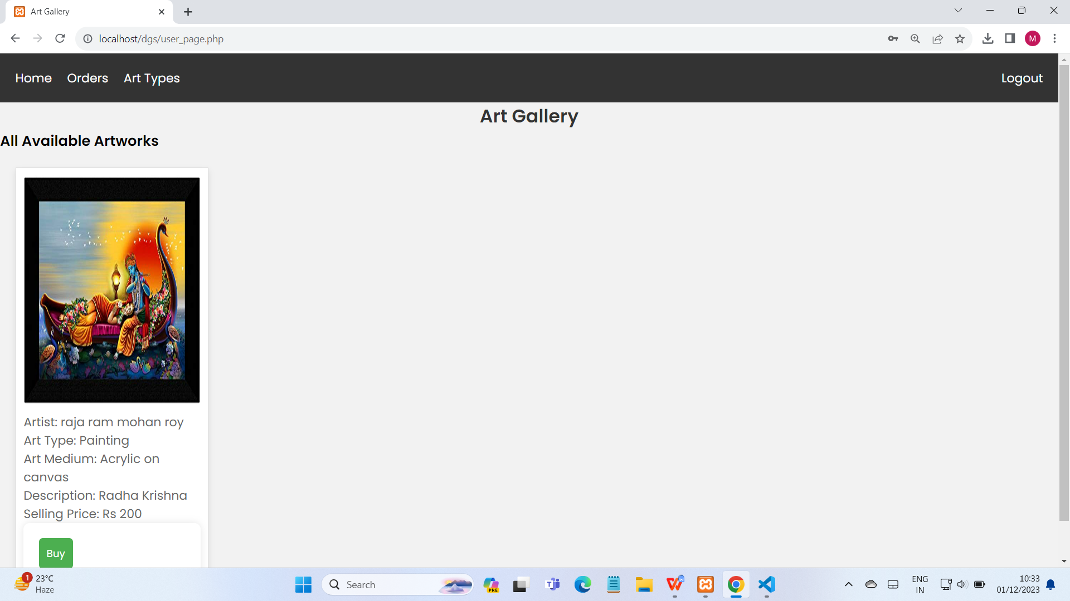Open Chrome's three-dot menu
Image resolution: width=1070 pixels, height=601 pixels.
[1055, 38]
